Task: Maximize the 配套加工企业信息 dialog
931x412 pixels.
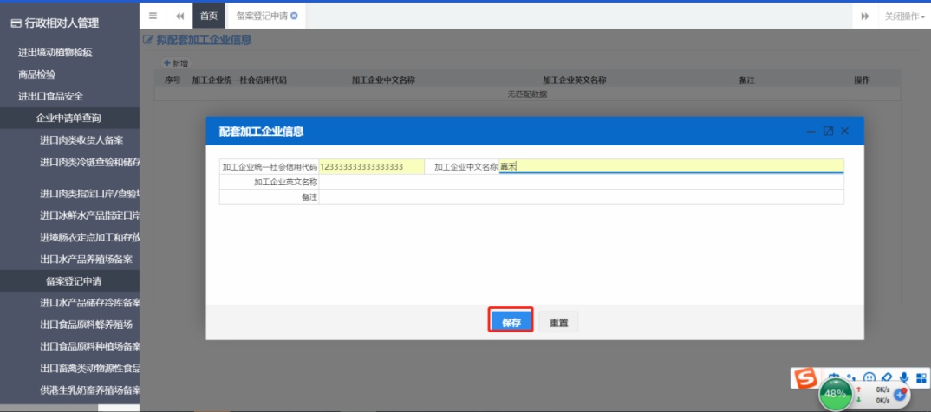Action: [828, 131]
